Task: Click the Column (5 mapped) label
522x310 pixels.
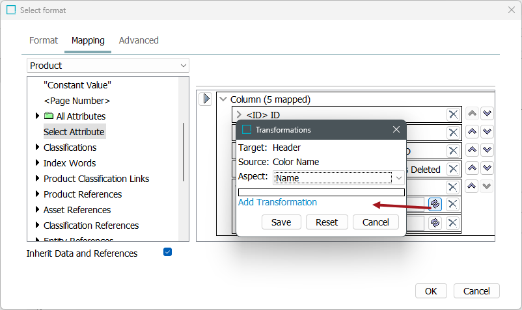Action: 270,99
